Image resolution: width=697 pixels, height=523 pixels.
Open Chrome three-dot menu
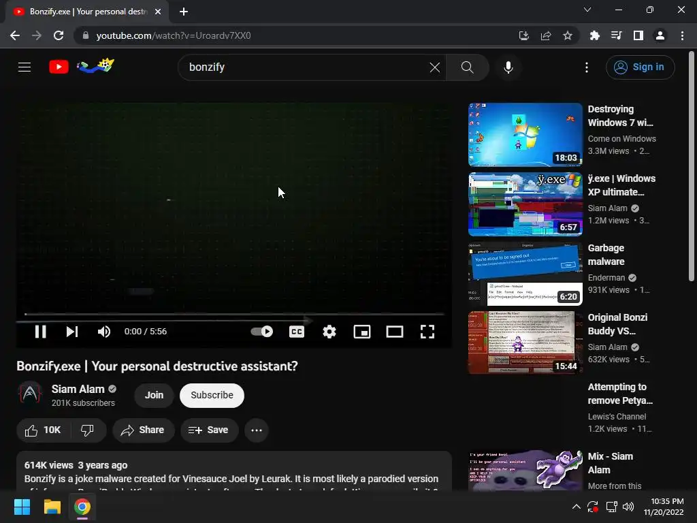click(x=682, y=35)
